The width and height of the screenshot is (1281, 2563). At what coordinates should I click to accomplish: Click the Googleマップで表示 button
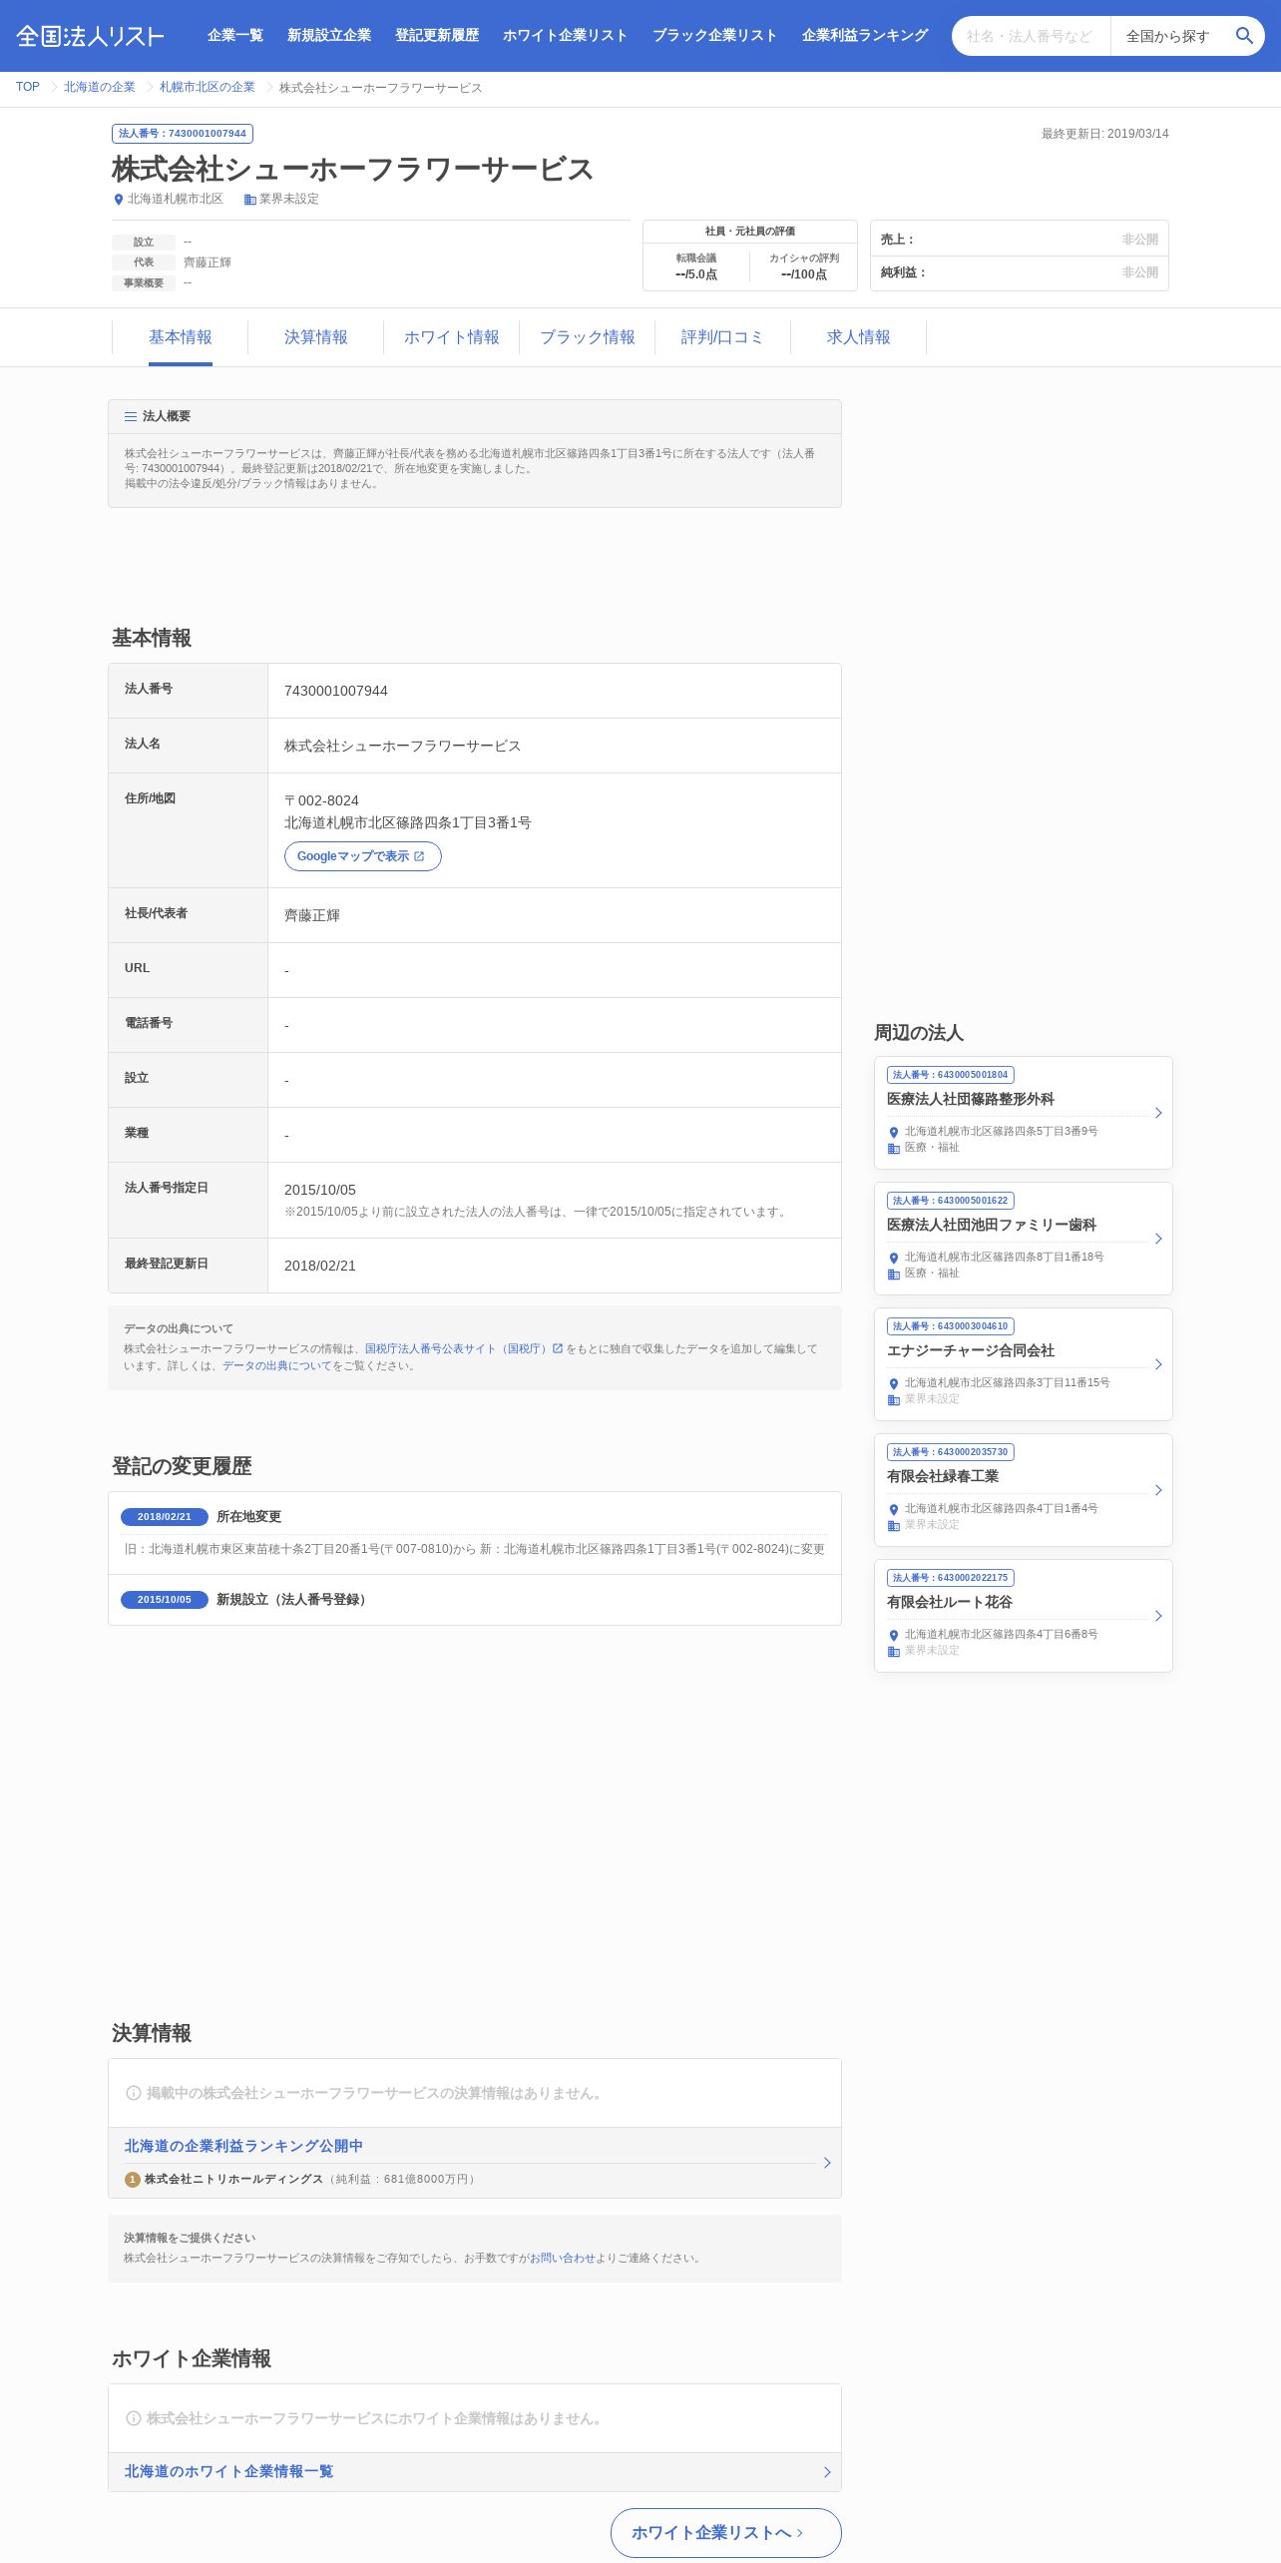coord(363,856)
